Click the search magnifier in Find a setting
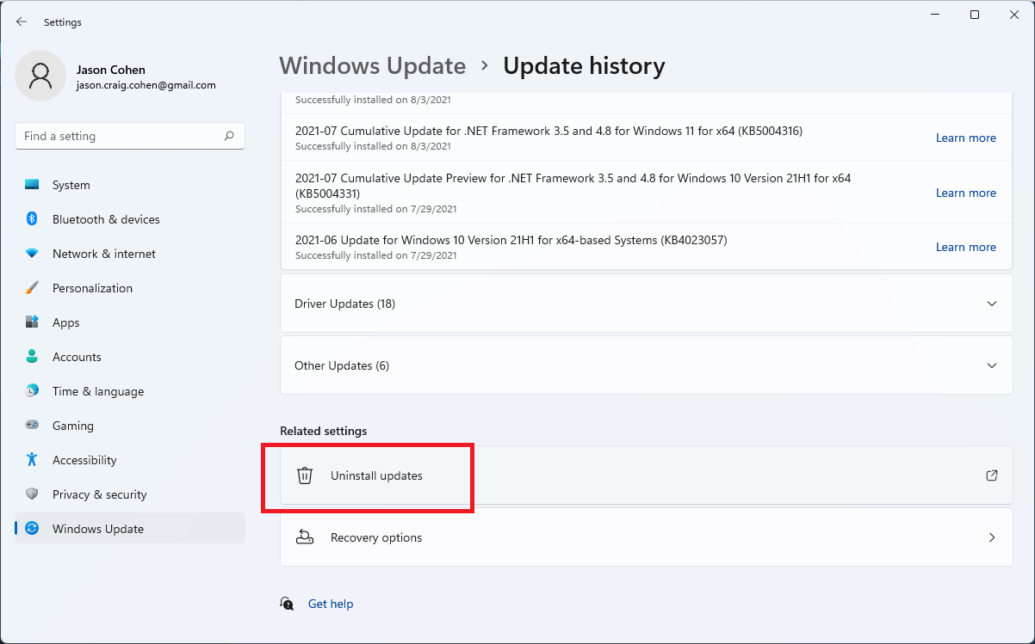1035x644 pixels. click(x=229, y=136)
